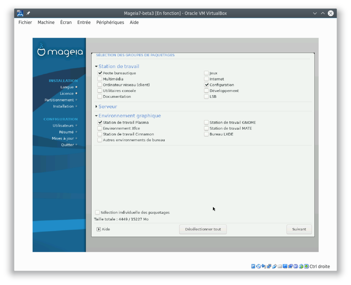The image size is (351, 285).
Task: Check the Internet checkbox
Action: click(x=206, y=79)
